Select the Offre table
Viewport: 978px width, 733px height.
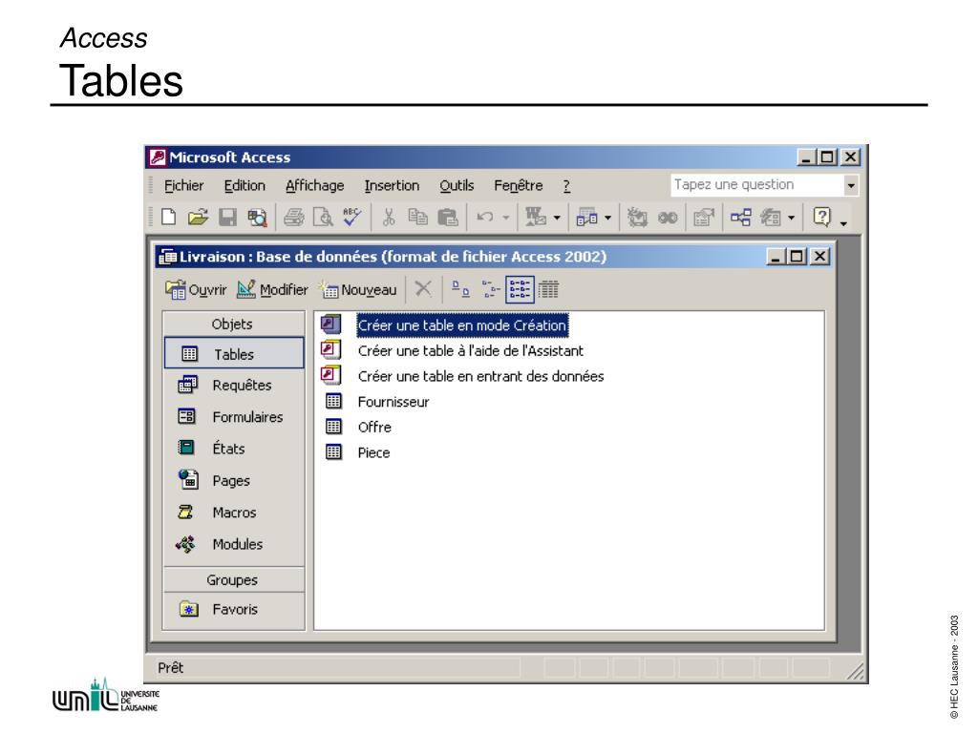(x=374, y=428)
